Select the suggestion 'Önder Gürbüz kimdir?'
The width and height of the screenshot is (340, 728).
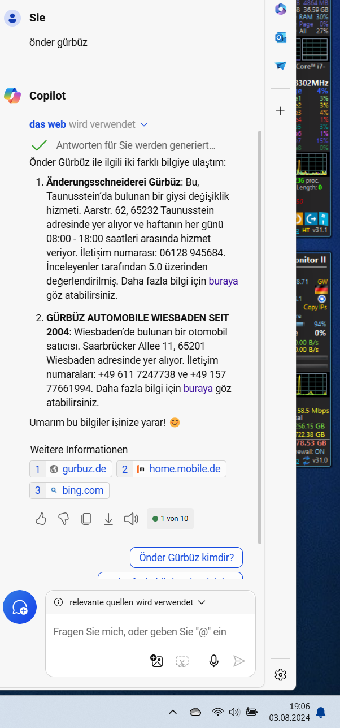(186, 557)
